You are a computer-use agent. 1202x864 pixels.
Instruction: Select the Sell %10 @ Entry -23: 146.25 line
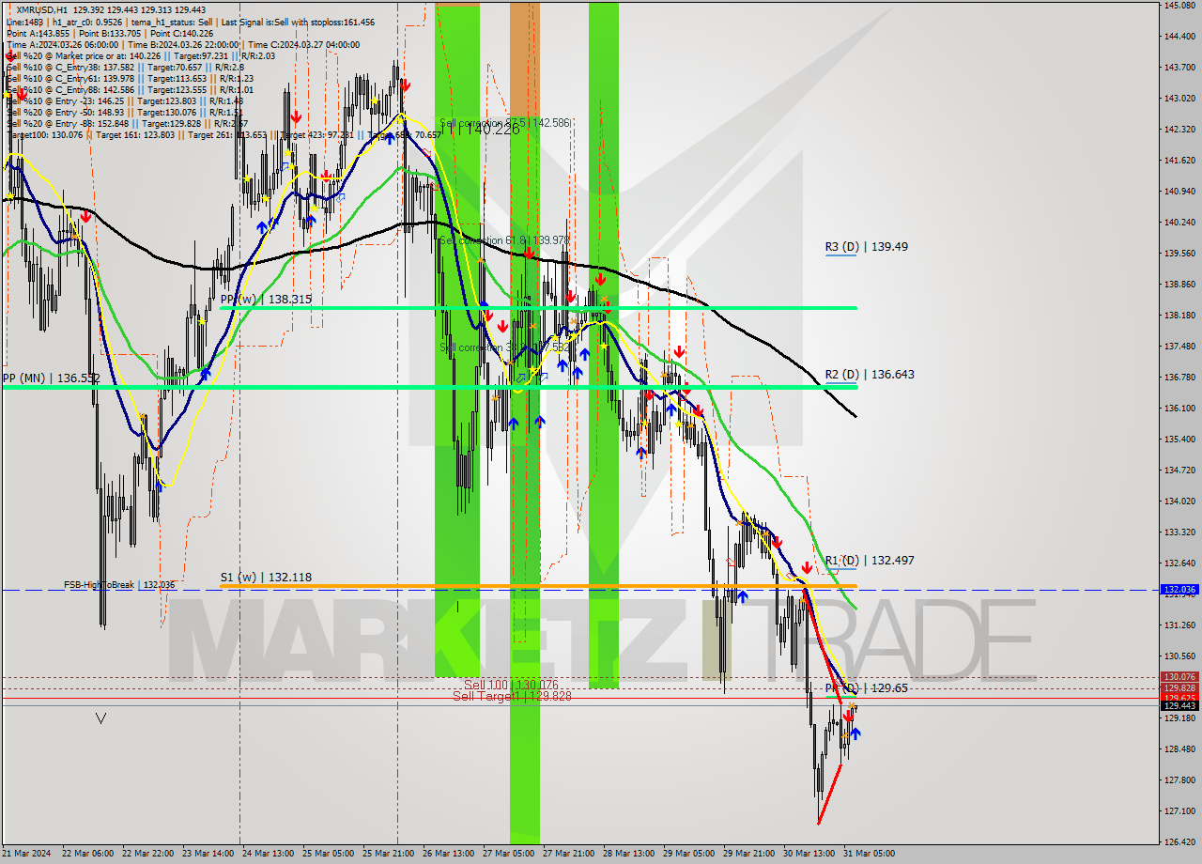tap(124, 100)
